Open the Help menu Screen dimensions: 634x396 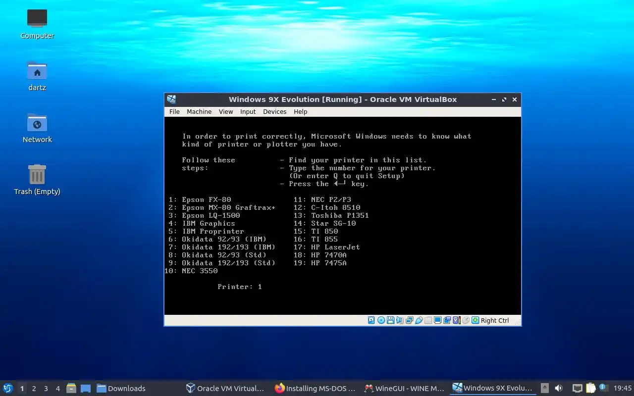click(x=300, y=112)
